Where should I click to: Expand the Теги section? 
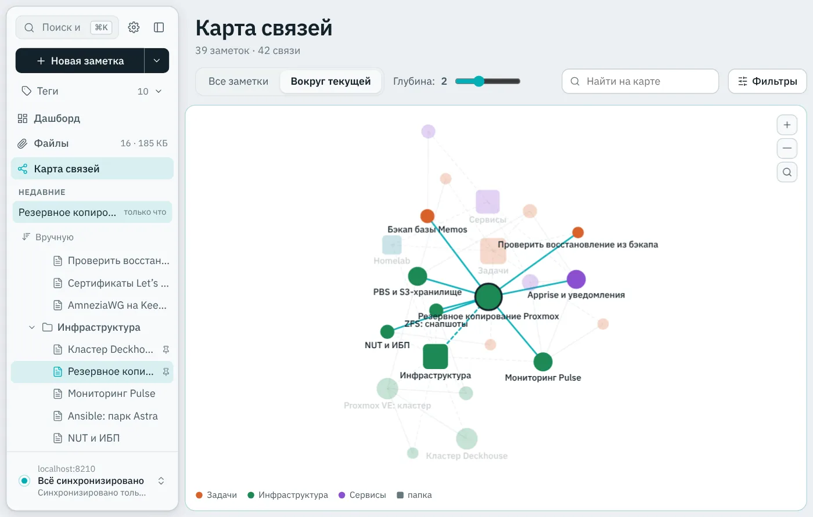pyautogui.click(x=92, y=91)
